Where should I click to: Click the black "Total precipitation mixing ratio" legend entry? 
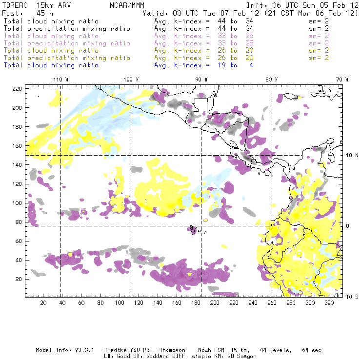[67, 29]
